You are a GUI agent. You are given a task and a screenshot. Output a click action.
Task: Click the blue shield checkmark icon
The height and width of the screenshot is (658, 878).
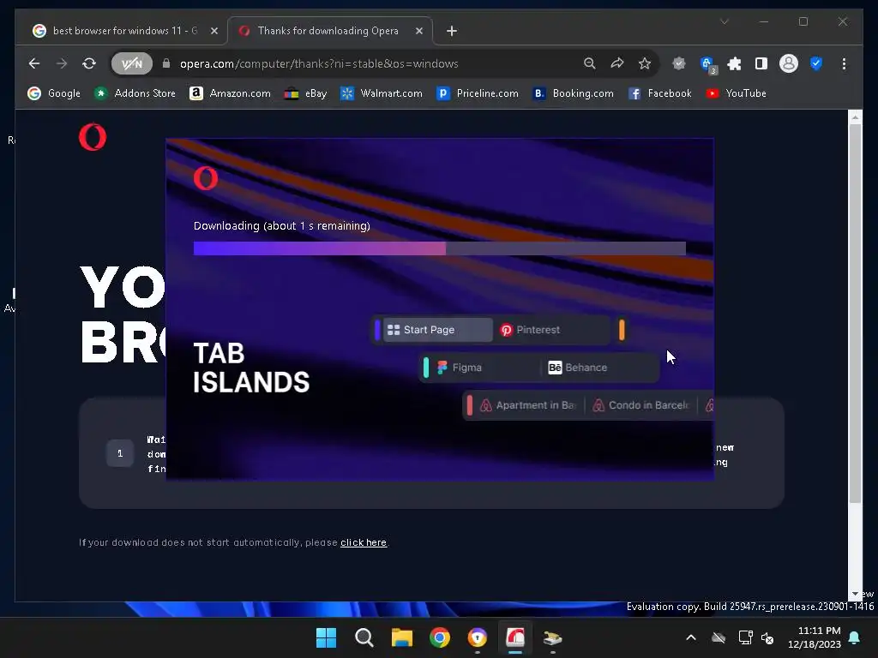pos(816,63)
